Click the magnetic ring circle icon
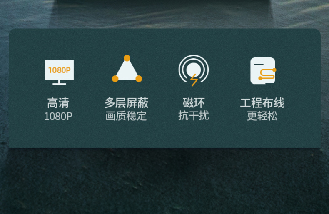Screen dimensions: 329x214 point(194,69)
